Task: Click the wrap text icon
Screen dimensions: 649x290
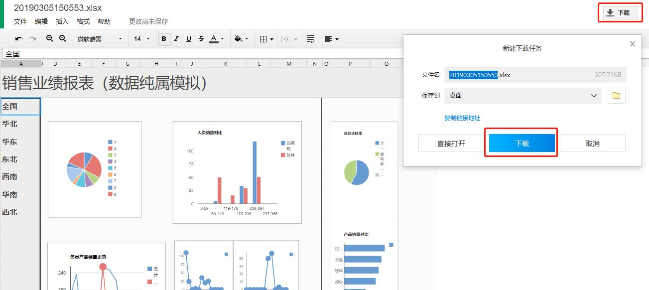Action: pos(310,38)
